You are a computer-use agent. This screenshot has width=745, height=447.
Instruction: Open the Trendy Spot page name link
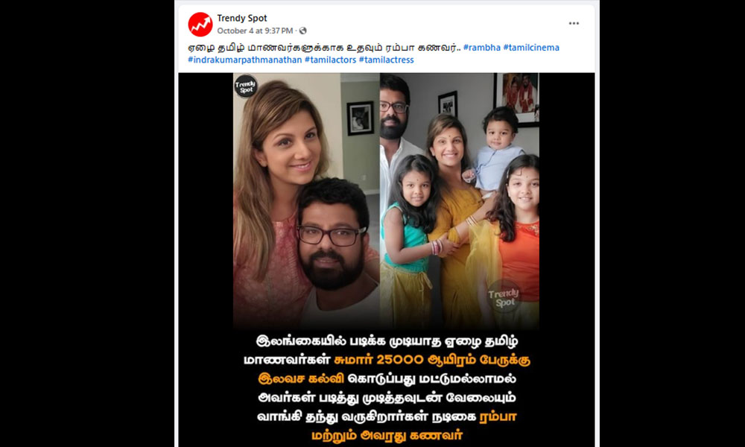tap(242, 18)
